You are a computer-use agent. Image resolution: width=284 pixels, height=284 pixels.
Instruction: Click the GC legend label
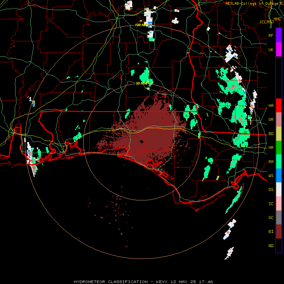[x=271, y=218]
